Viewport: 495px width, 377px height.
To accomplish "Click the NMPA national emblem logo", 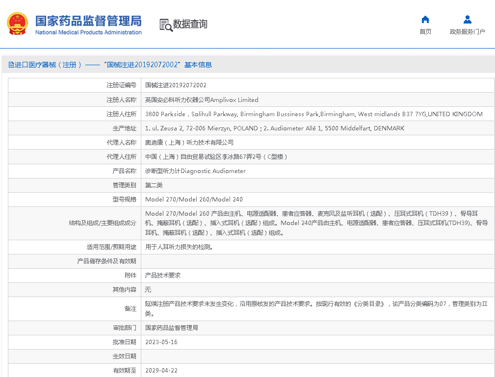I will [x=17, y=24].
